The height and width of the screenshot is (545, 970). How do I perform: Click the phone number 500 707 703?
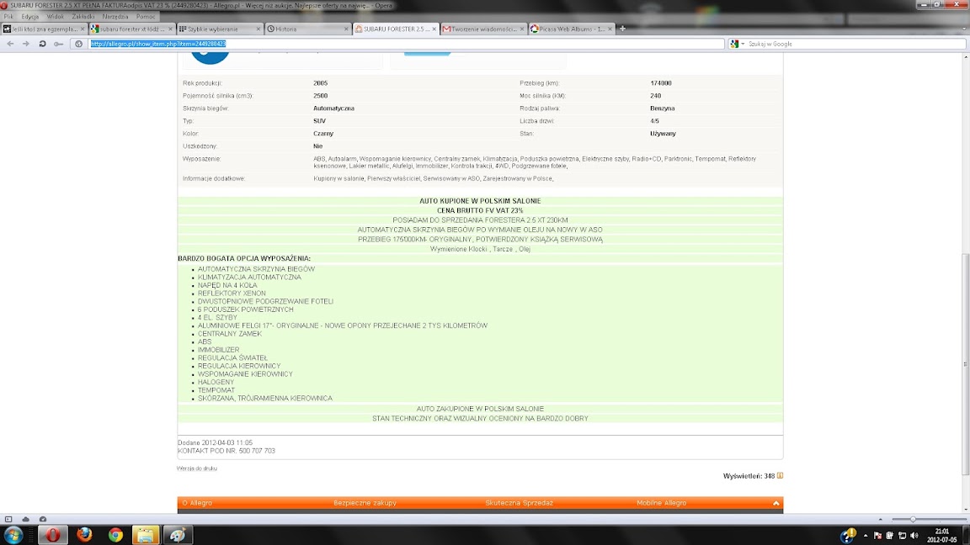(x=257, y=451)
